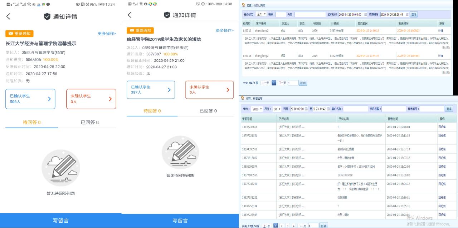Viewport: 458px width, 228px height.
Task: Open calendar icon for 23:28:45 end time
Action: (x=407, y=15)
